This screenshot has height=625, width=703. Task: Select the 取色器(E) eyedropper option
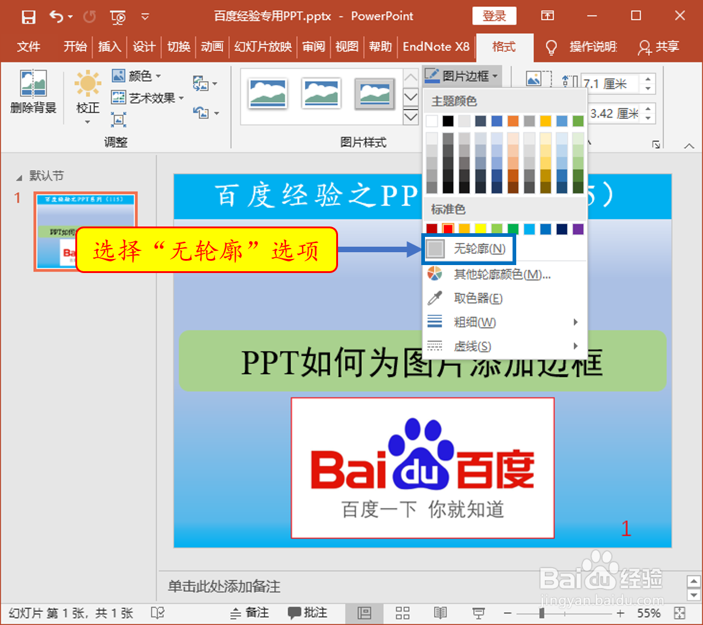[505, 298]
